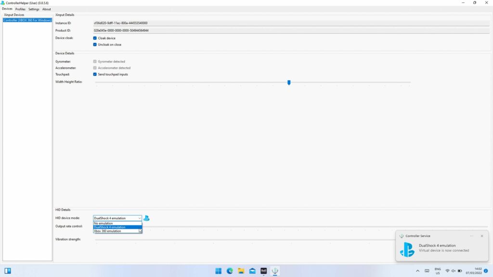Open the About tab

tap(47, 9)
